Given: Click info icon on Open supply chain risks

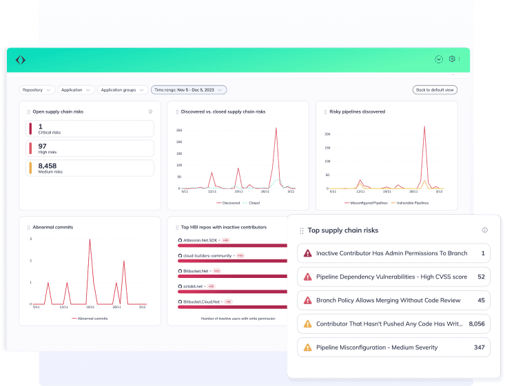Looking at the screenshot, I should click(150, 111).
